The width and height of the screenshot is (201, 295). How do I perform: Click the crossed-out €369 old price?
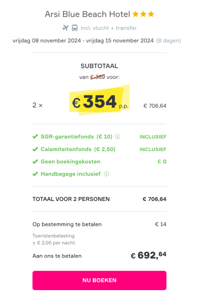[97, 77]
